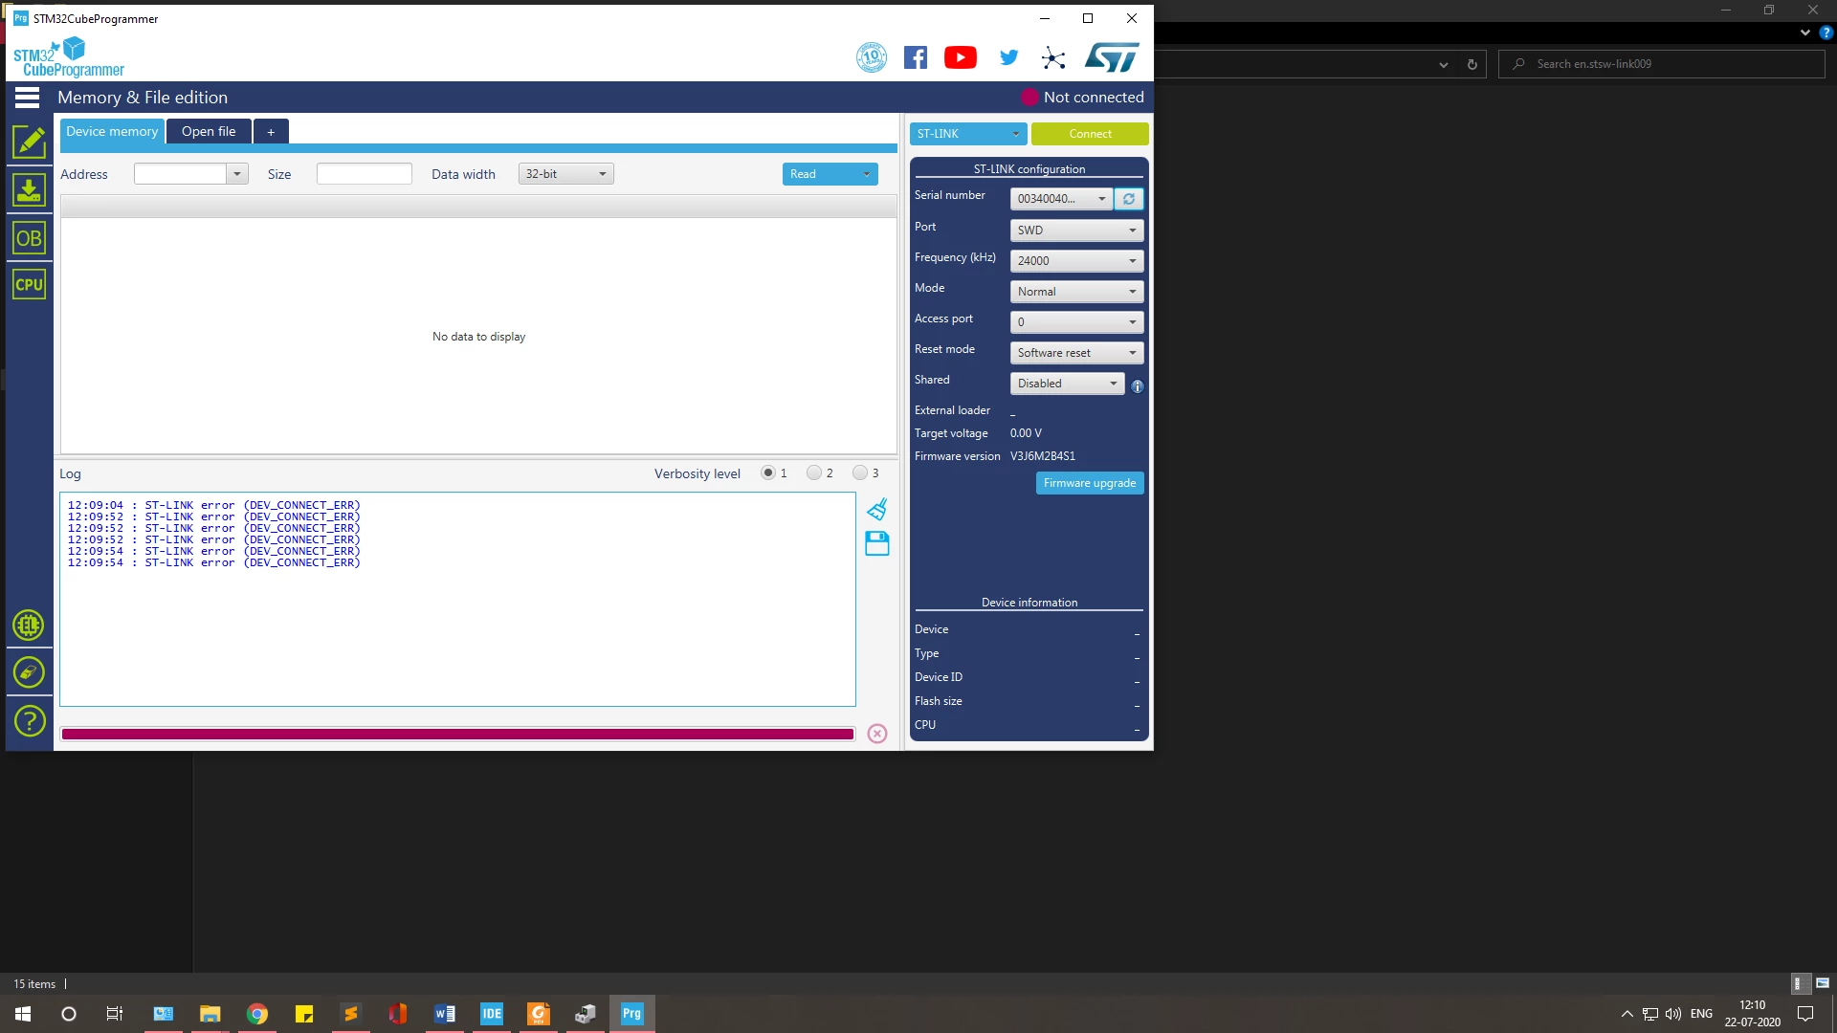Image resolution: width=1837 pixels, height=1033 pixels.
Task: Open the Option Bytes (OB) panel
Action: pyautogui.click(x=29, y=238)
